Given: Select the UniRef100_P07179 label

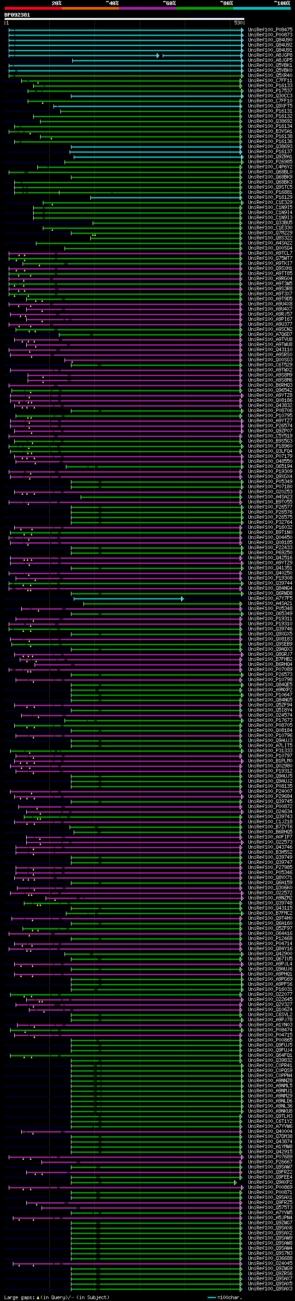Looking at the screenshot, I should point(270,456).
